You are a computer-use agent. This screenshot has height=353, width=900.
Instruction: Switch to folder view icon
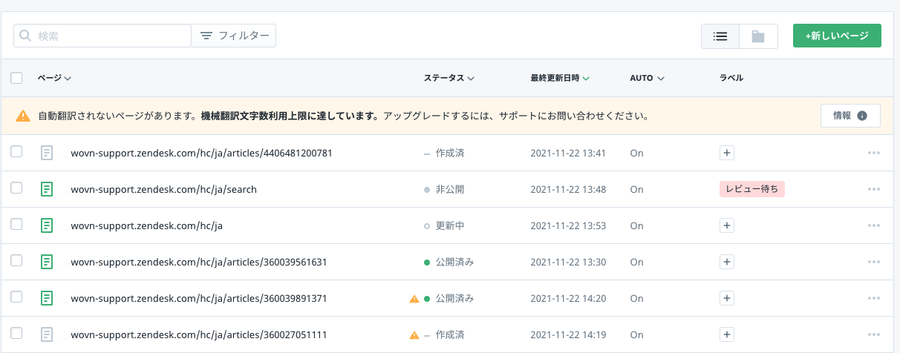click(758, 36)
